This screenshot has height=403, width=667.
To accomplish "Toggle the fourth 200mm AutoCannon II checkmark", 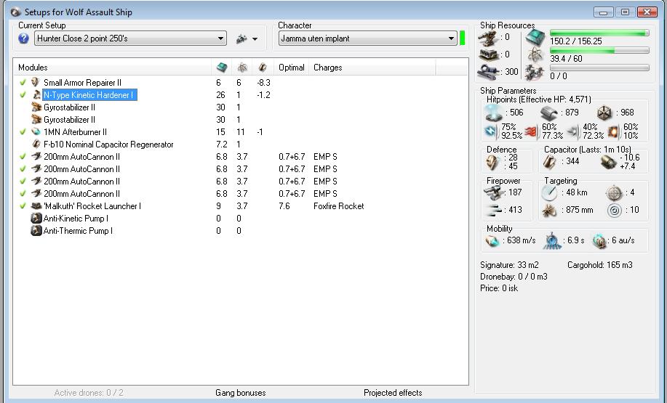I will [23, 193].
